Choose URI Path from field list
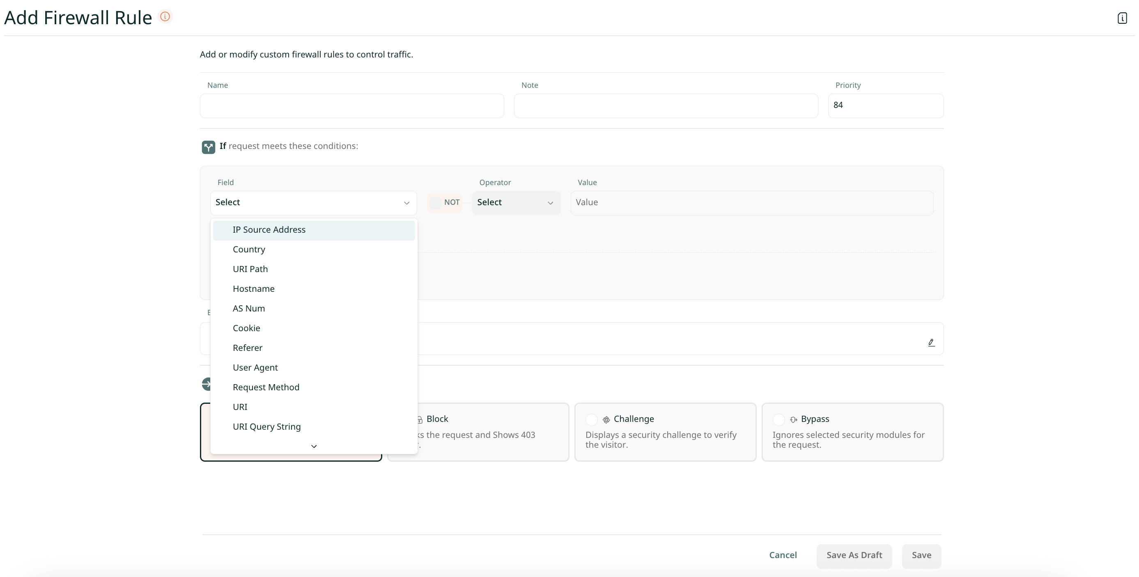 [x=314, y=270]
